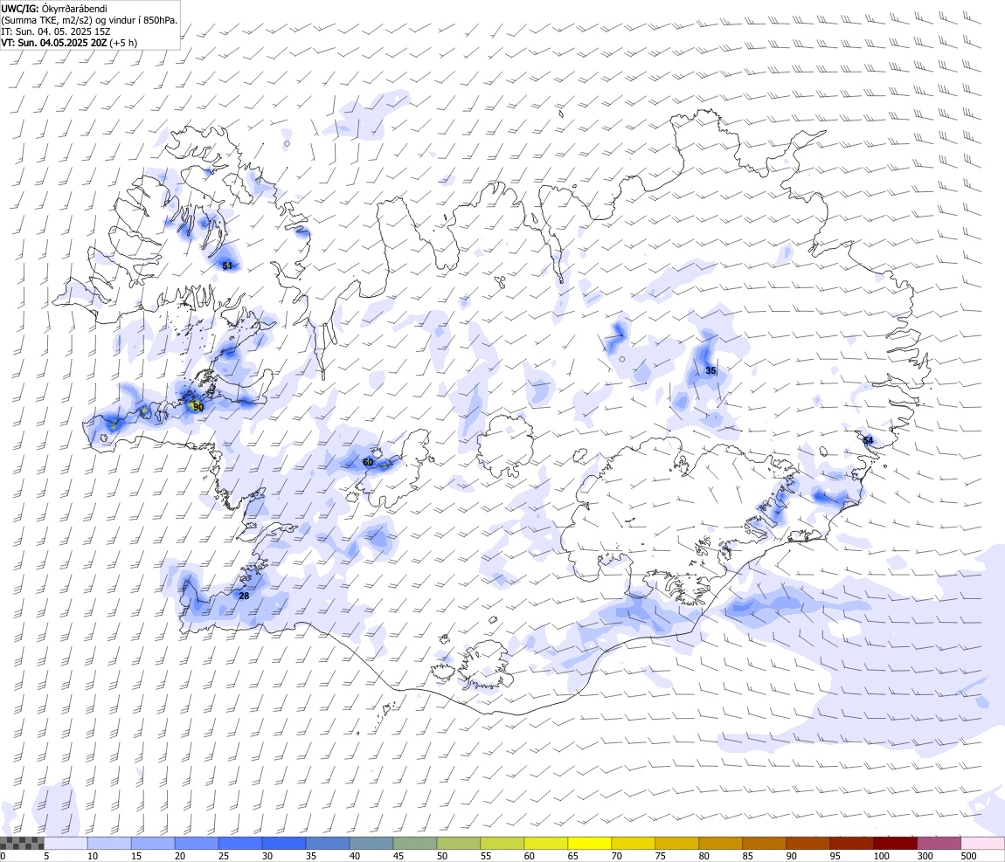Click the legend number '90'
The image size is (1005, 862).
pos(792,856)
